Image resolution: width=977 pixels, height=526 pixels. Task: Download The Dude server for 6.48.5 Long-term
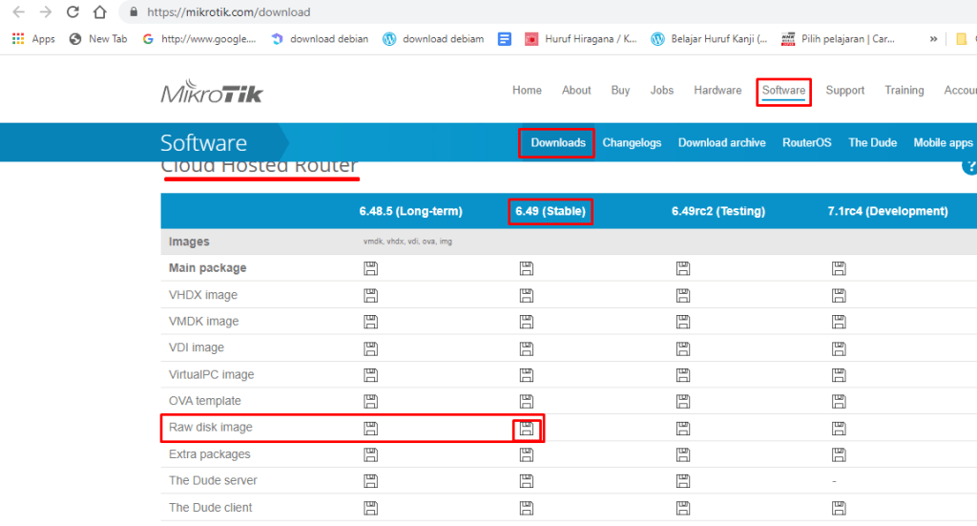(x=370, y=481)
